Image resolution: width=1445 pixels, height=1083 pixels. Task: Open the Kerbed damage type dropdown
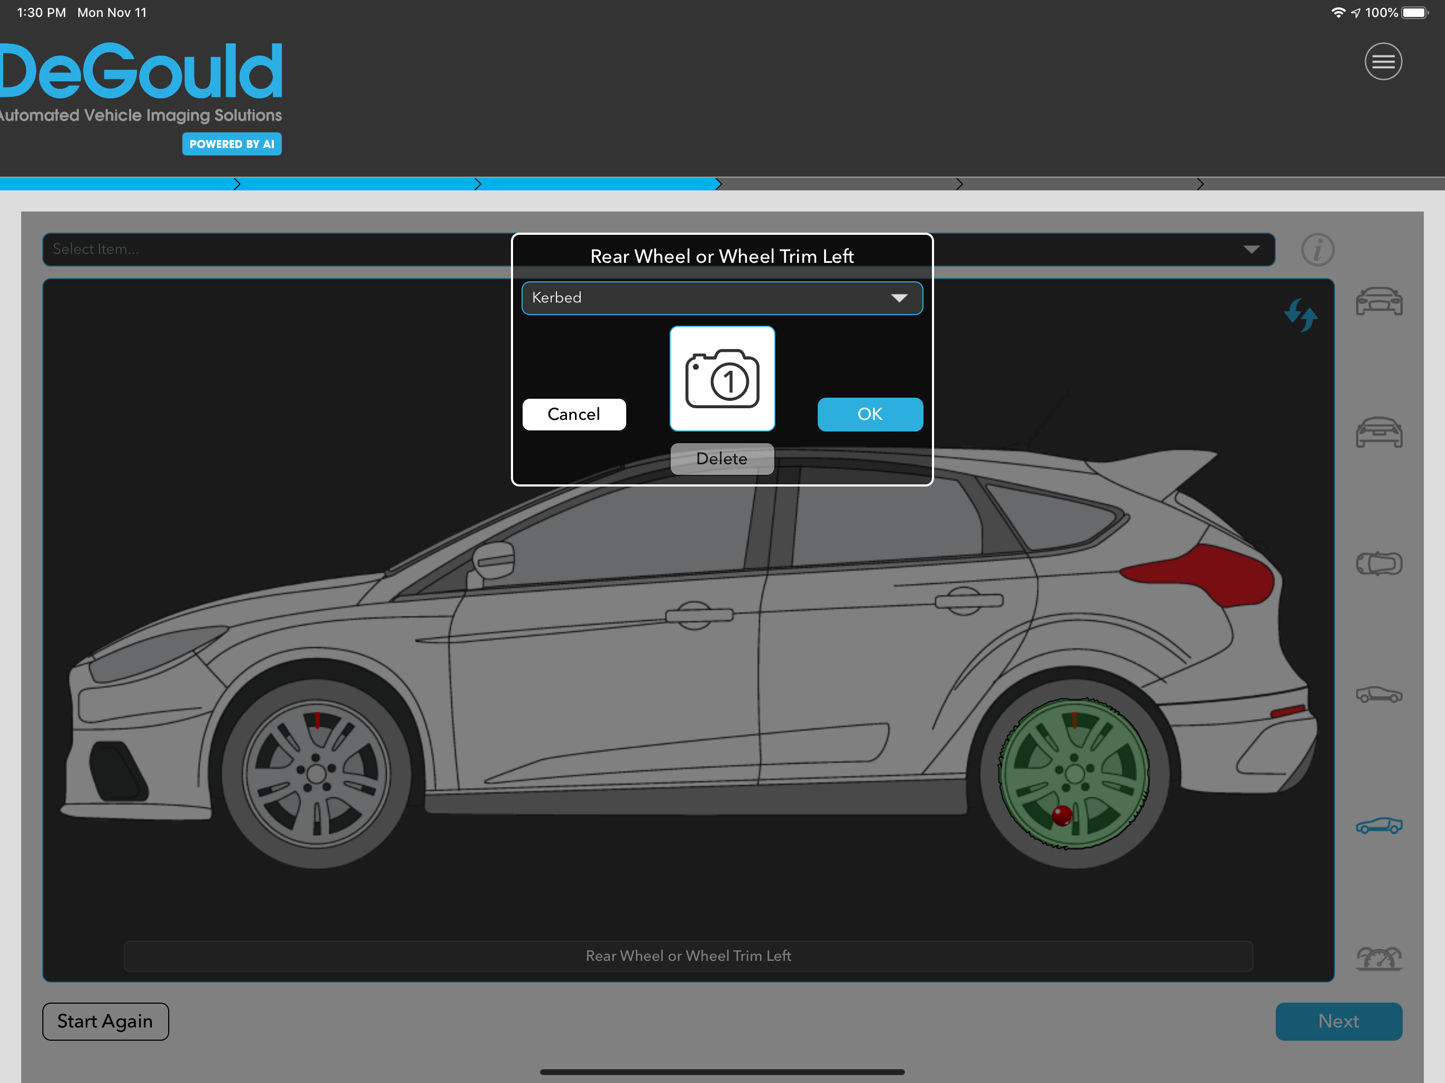click(722, 298)
